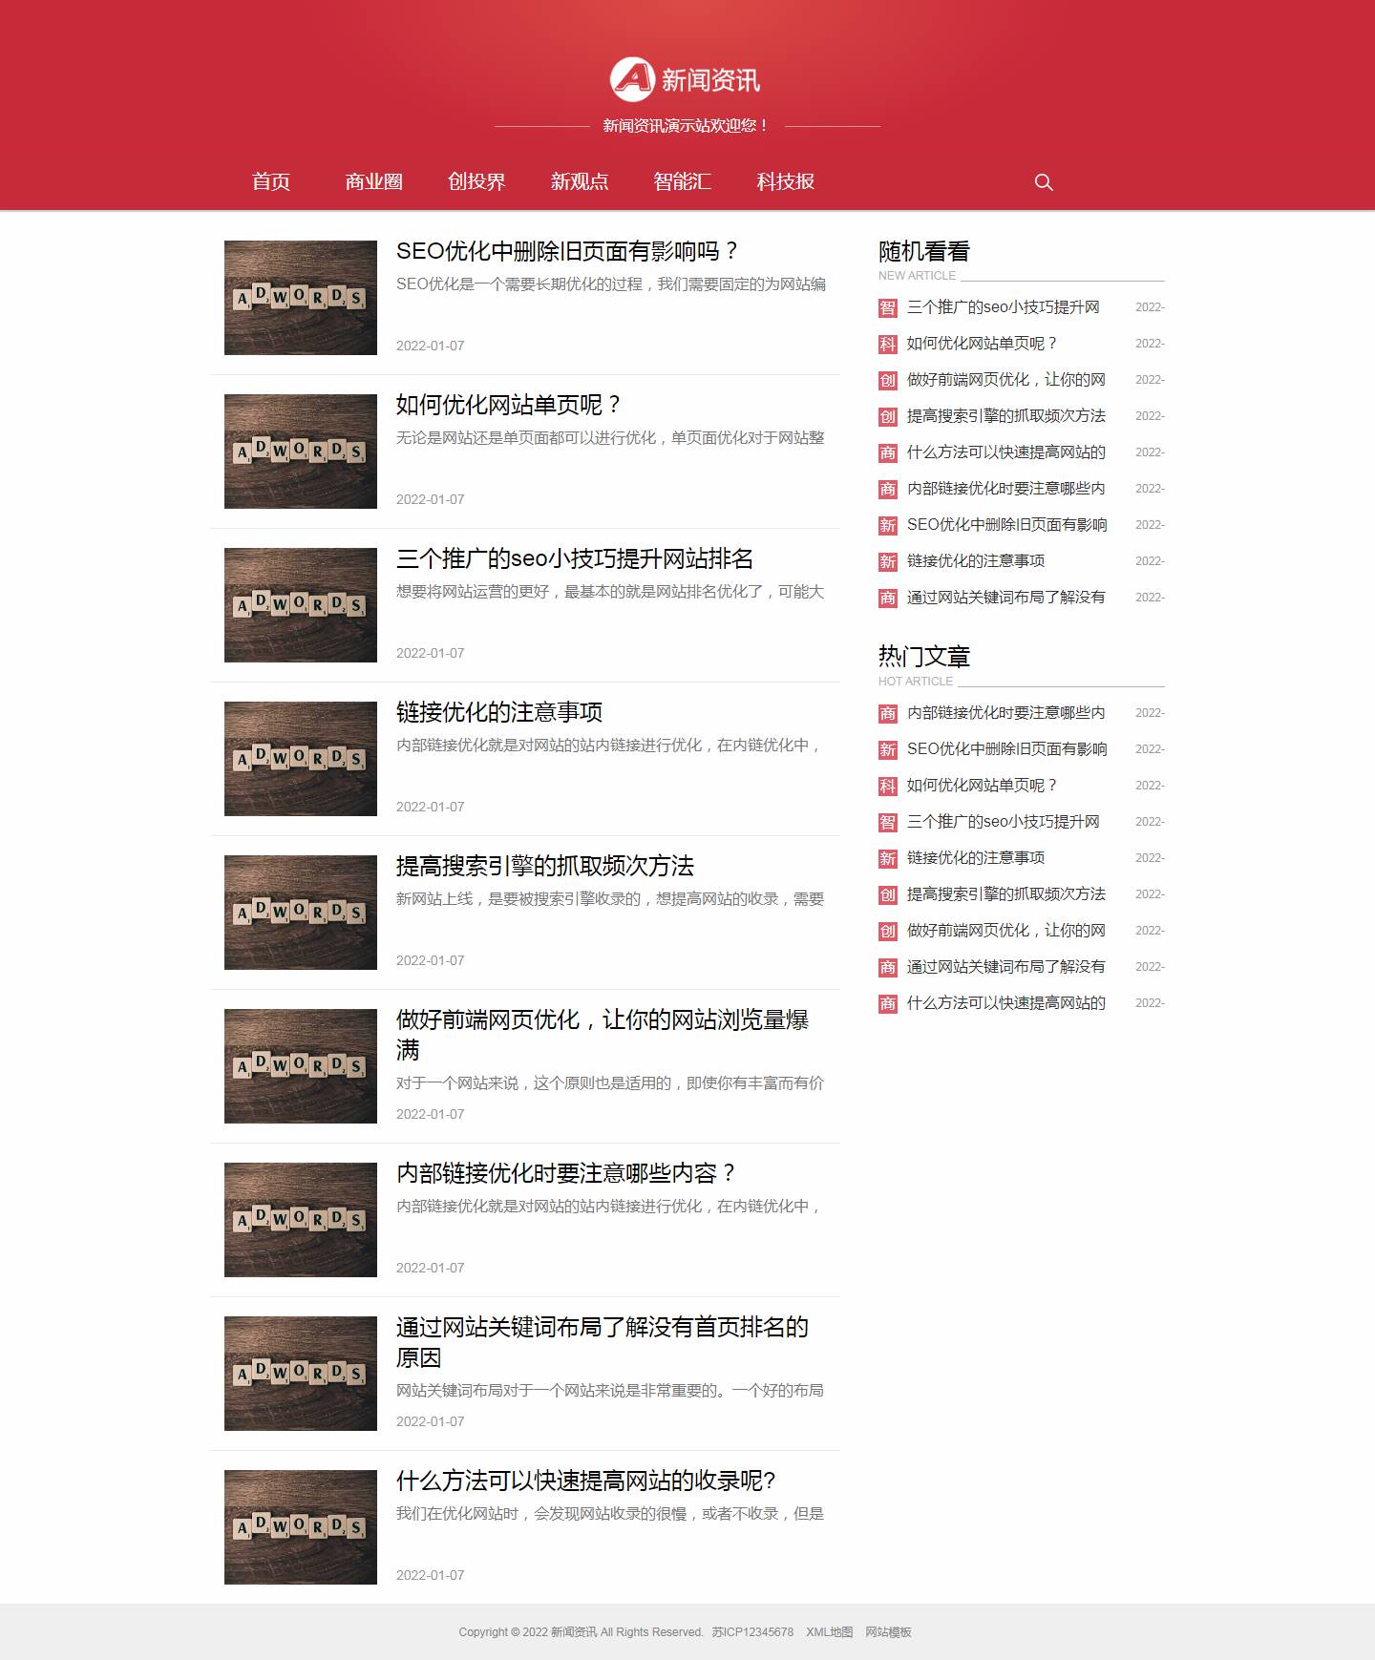Viewport: 1375px width, 1660px height.
Task: Select 智能汇 in the navigation bar
Action: pos(683,181)
